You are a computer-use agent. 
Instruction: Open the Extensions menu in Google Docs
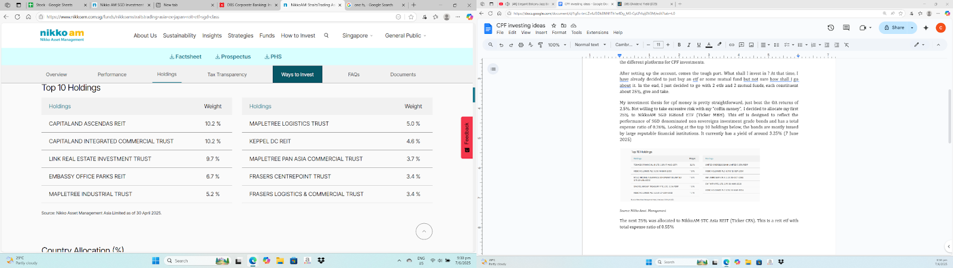pos(597,33)
